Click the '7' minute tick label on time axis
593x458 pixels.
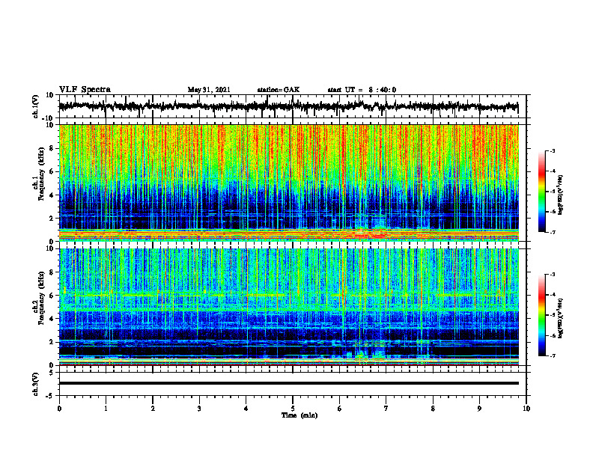[x=386, y=409]
